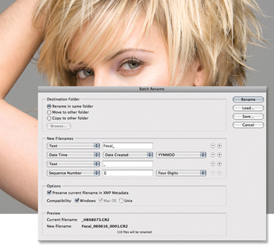Open the Date Time type dropdown

point(73,155)
